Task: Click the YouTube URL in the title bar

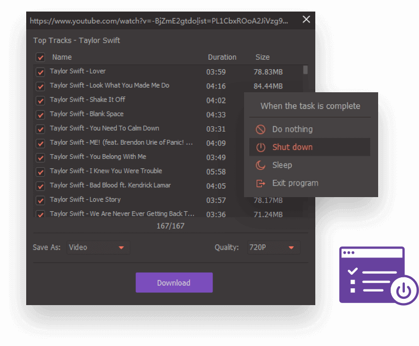Action: tap(159, 21)
